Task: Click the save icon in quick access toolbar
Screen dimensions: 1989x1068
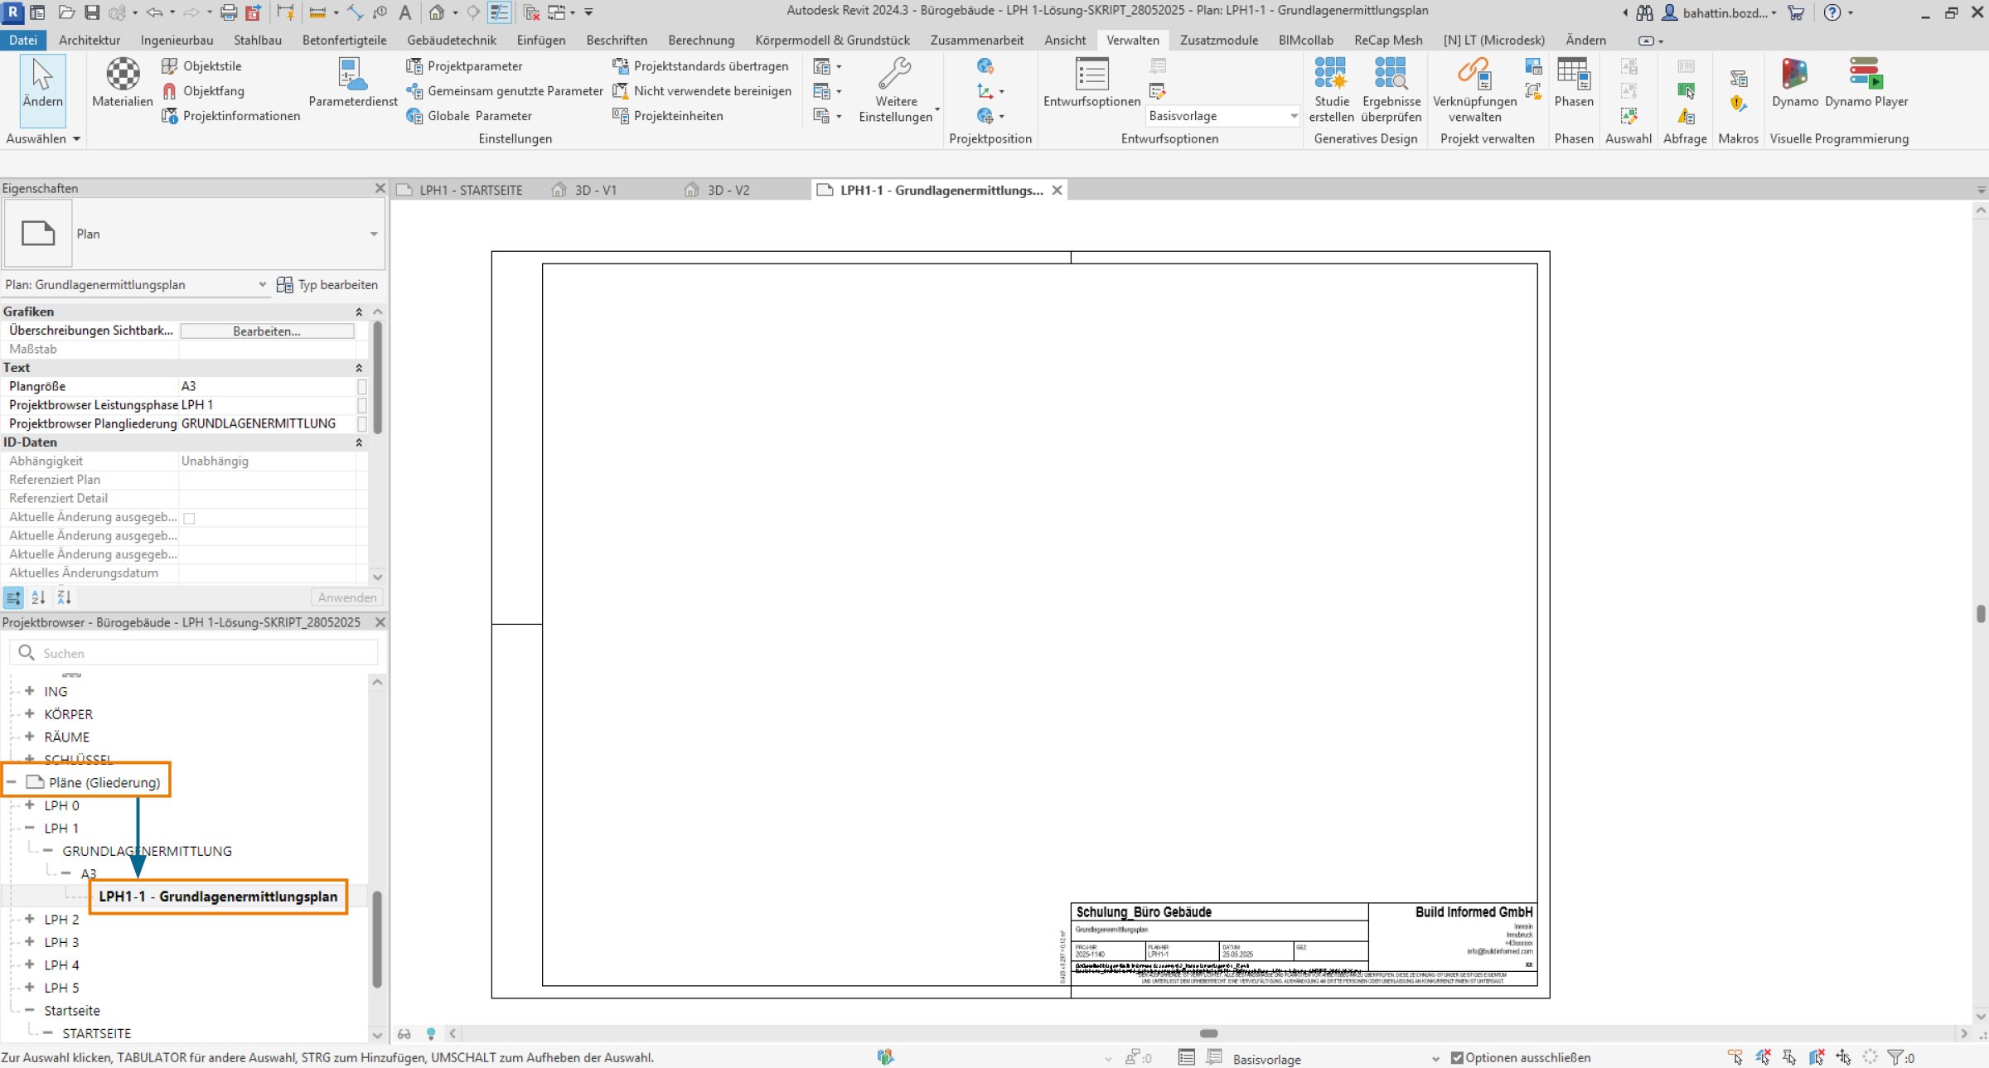Action: (92, 12)
